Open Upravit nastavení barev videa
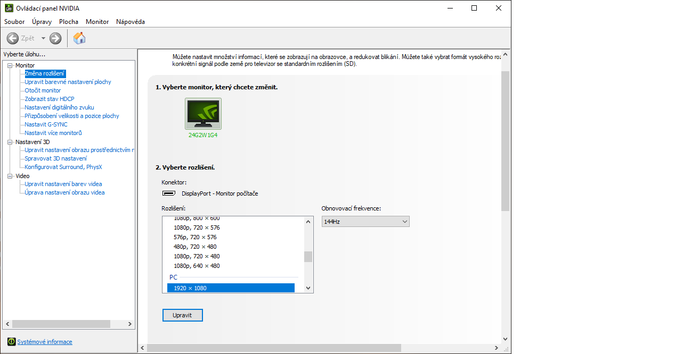This screenshot has width=683, height=354. coord(63,184)
